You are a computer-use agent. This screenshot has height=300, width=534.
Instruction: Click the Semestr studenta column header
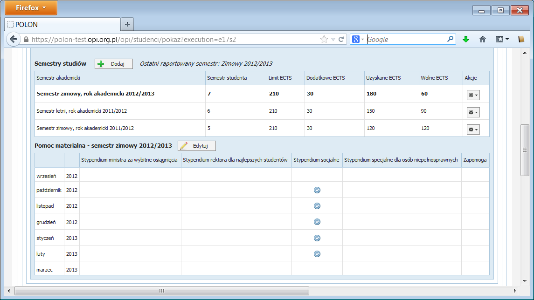pos(236,78)
